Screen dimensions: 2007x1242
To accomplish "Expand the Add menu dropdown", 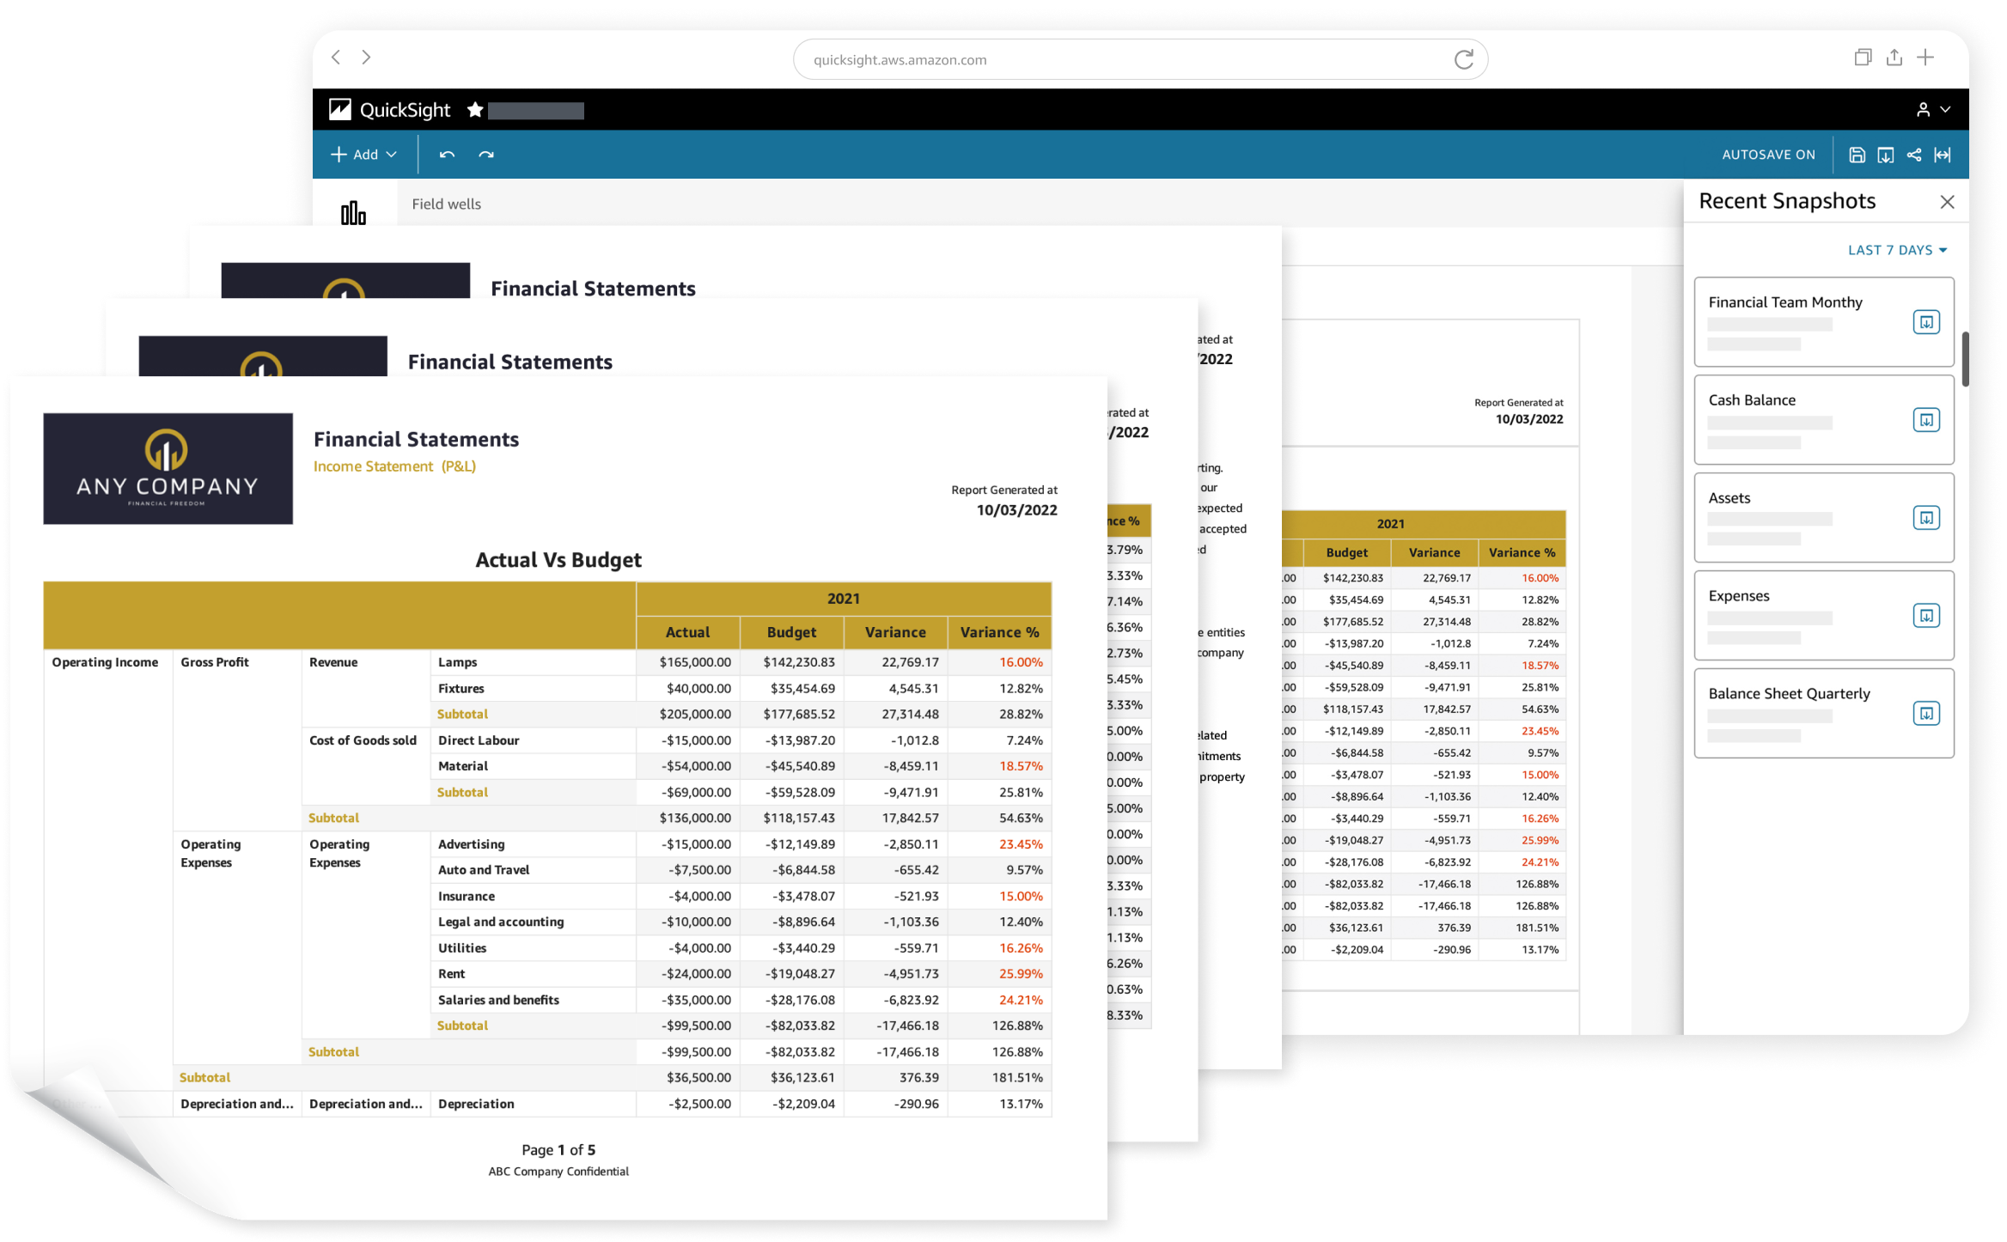I will 363,153.
